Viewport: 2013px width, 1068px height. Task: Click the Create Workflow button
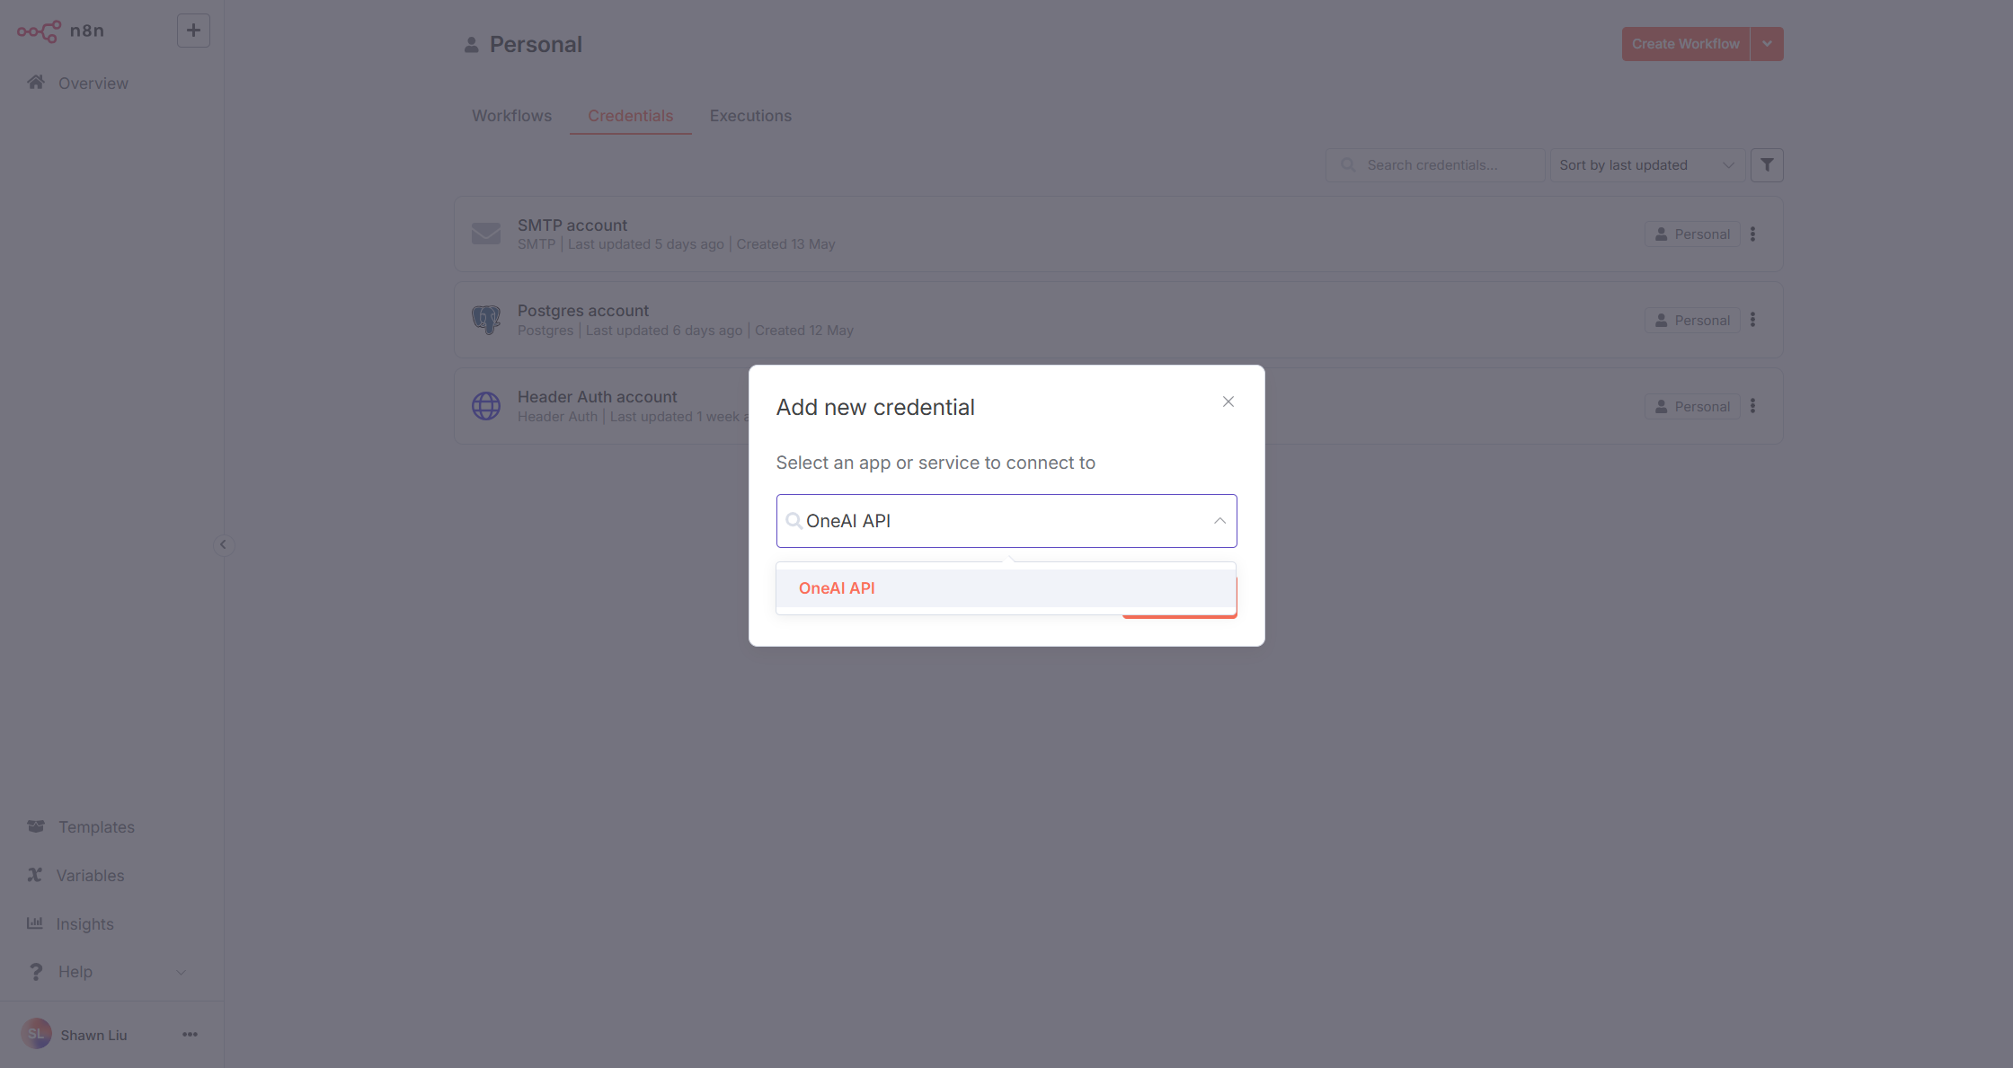click(x=1685, y=44)
